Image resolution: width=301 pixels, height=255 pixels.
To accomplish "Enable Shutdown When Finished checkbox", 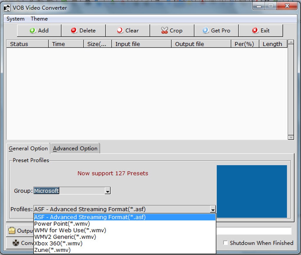I will 225,243.
